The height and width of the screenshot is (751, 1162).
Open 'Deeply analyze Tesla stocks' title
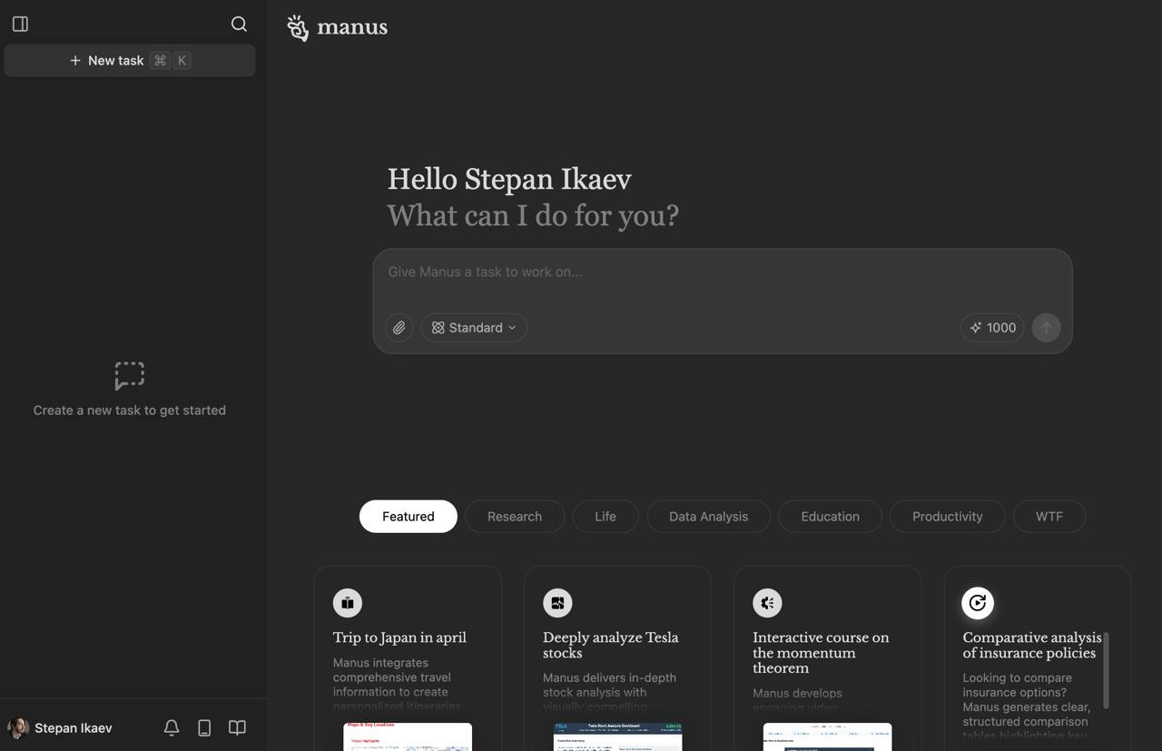(611, 646)
